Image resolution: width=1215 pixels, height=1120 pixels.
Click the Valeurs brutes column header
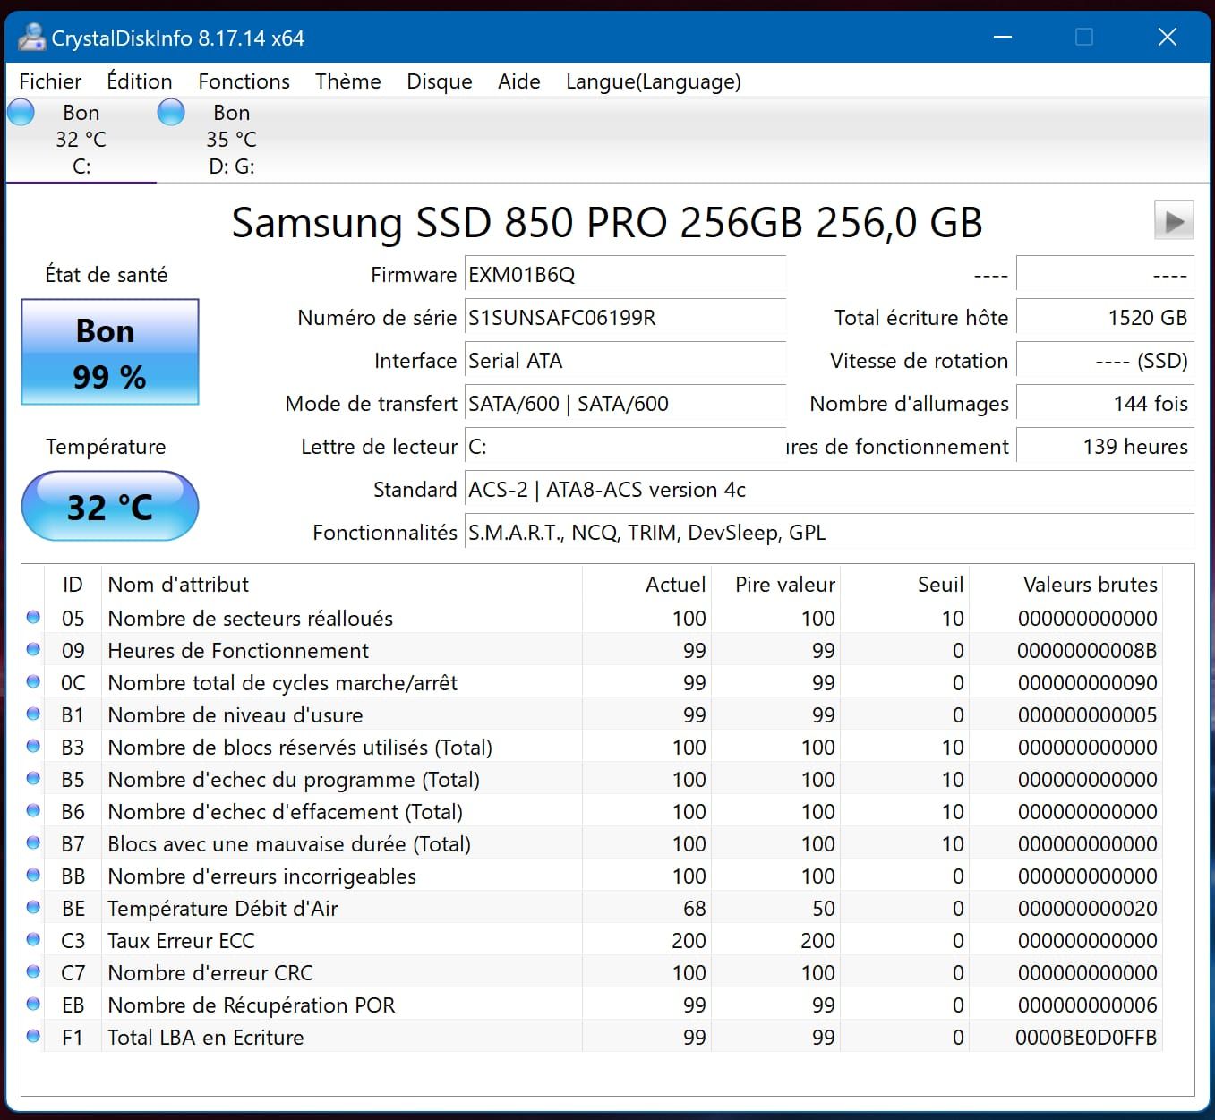[1089, 585]
